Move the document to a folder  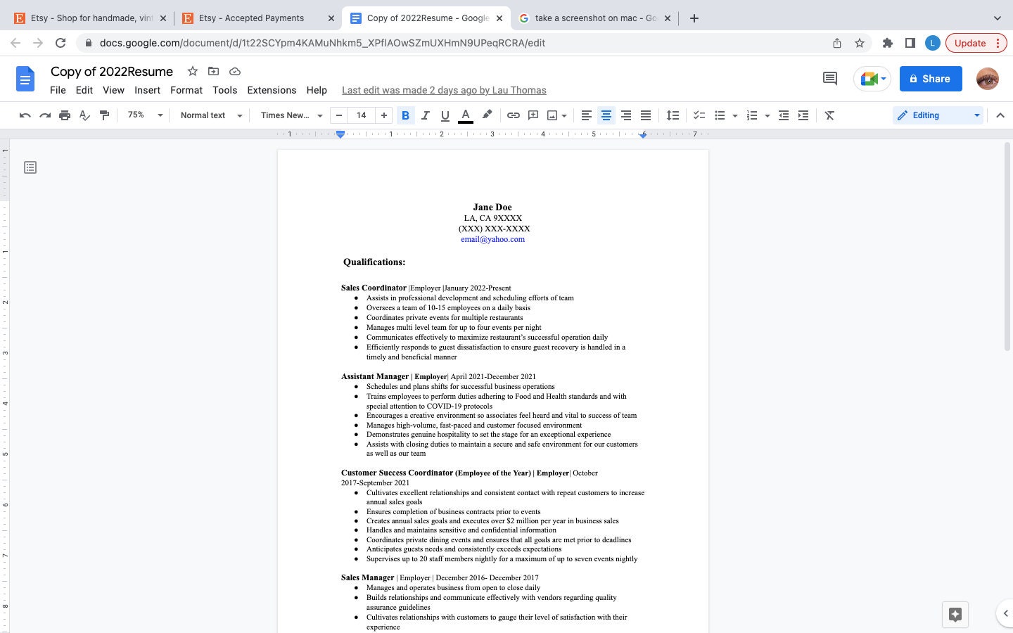214,71
